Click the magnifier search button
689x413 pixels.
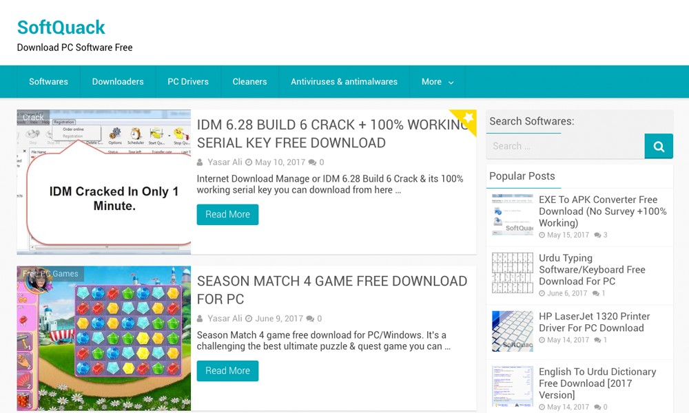point(659,146)
